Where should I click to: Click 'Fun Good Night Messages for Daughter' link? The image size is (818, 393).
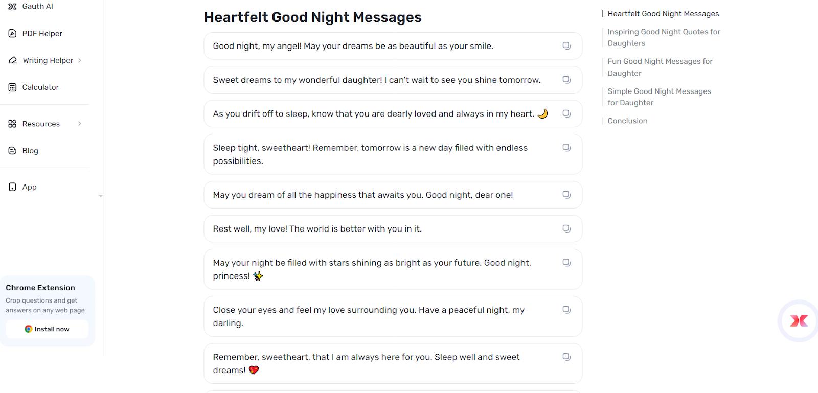(660, 67)
